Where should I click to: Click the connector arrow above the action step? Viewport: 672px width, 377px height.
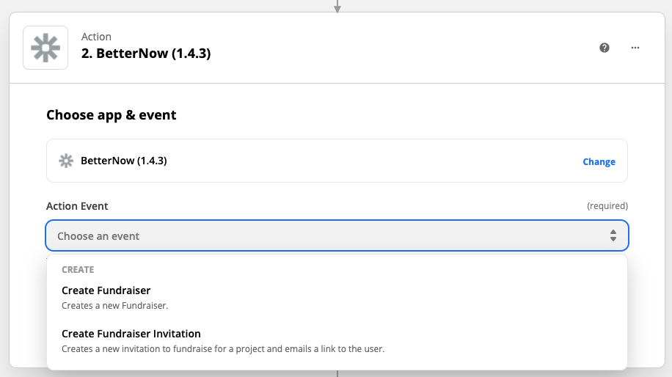click(337, 7)
